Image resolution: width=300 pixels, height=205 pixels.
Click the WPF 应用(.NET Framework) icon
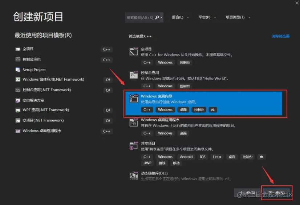[18, 110]
